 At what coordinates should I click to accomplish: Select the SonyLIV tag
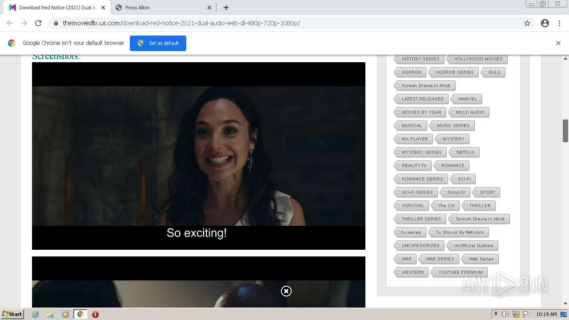tap(454, 192)
